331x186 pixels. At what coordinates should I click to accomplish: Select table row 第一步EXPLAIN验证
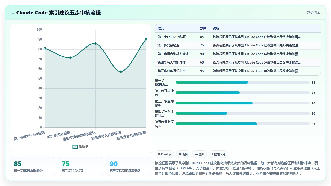(238, 37)
